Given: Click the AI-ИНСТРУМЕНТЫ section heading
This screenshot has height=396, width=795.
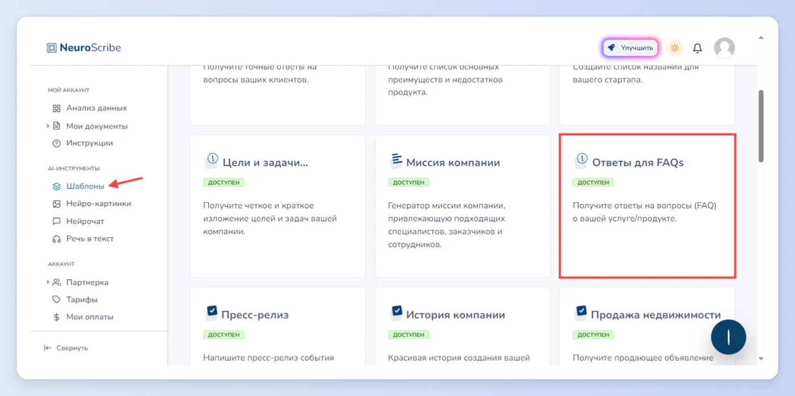Looking at the screenshot, I should point(74,169).
